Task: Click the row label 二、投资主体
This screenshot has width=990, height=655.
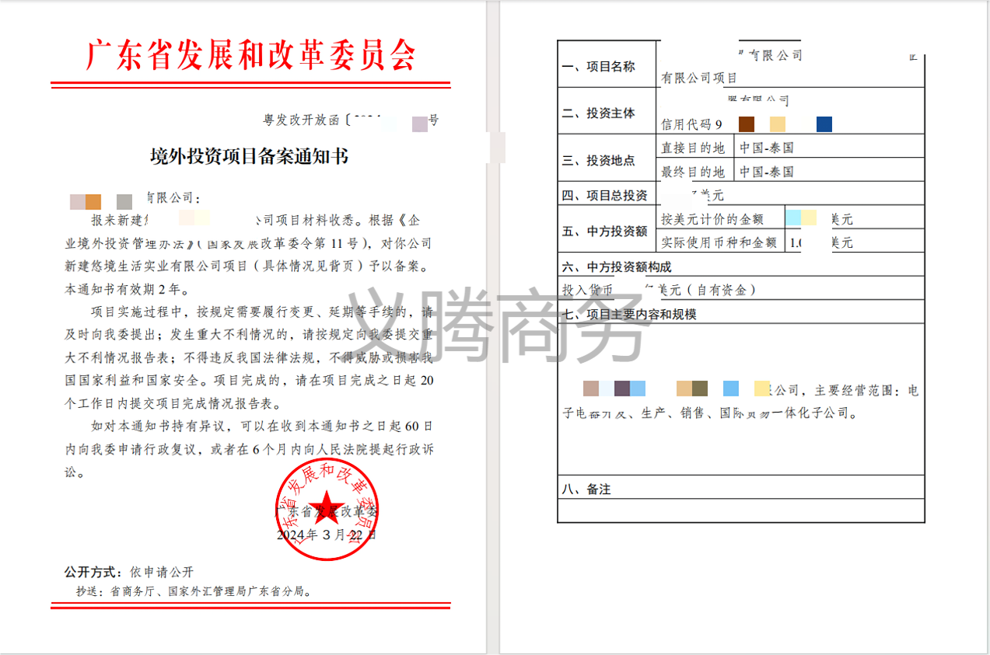Action: coord(598,113)
